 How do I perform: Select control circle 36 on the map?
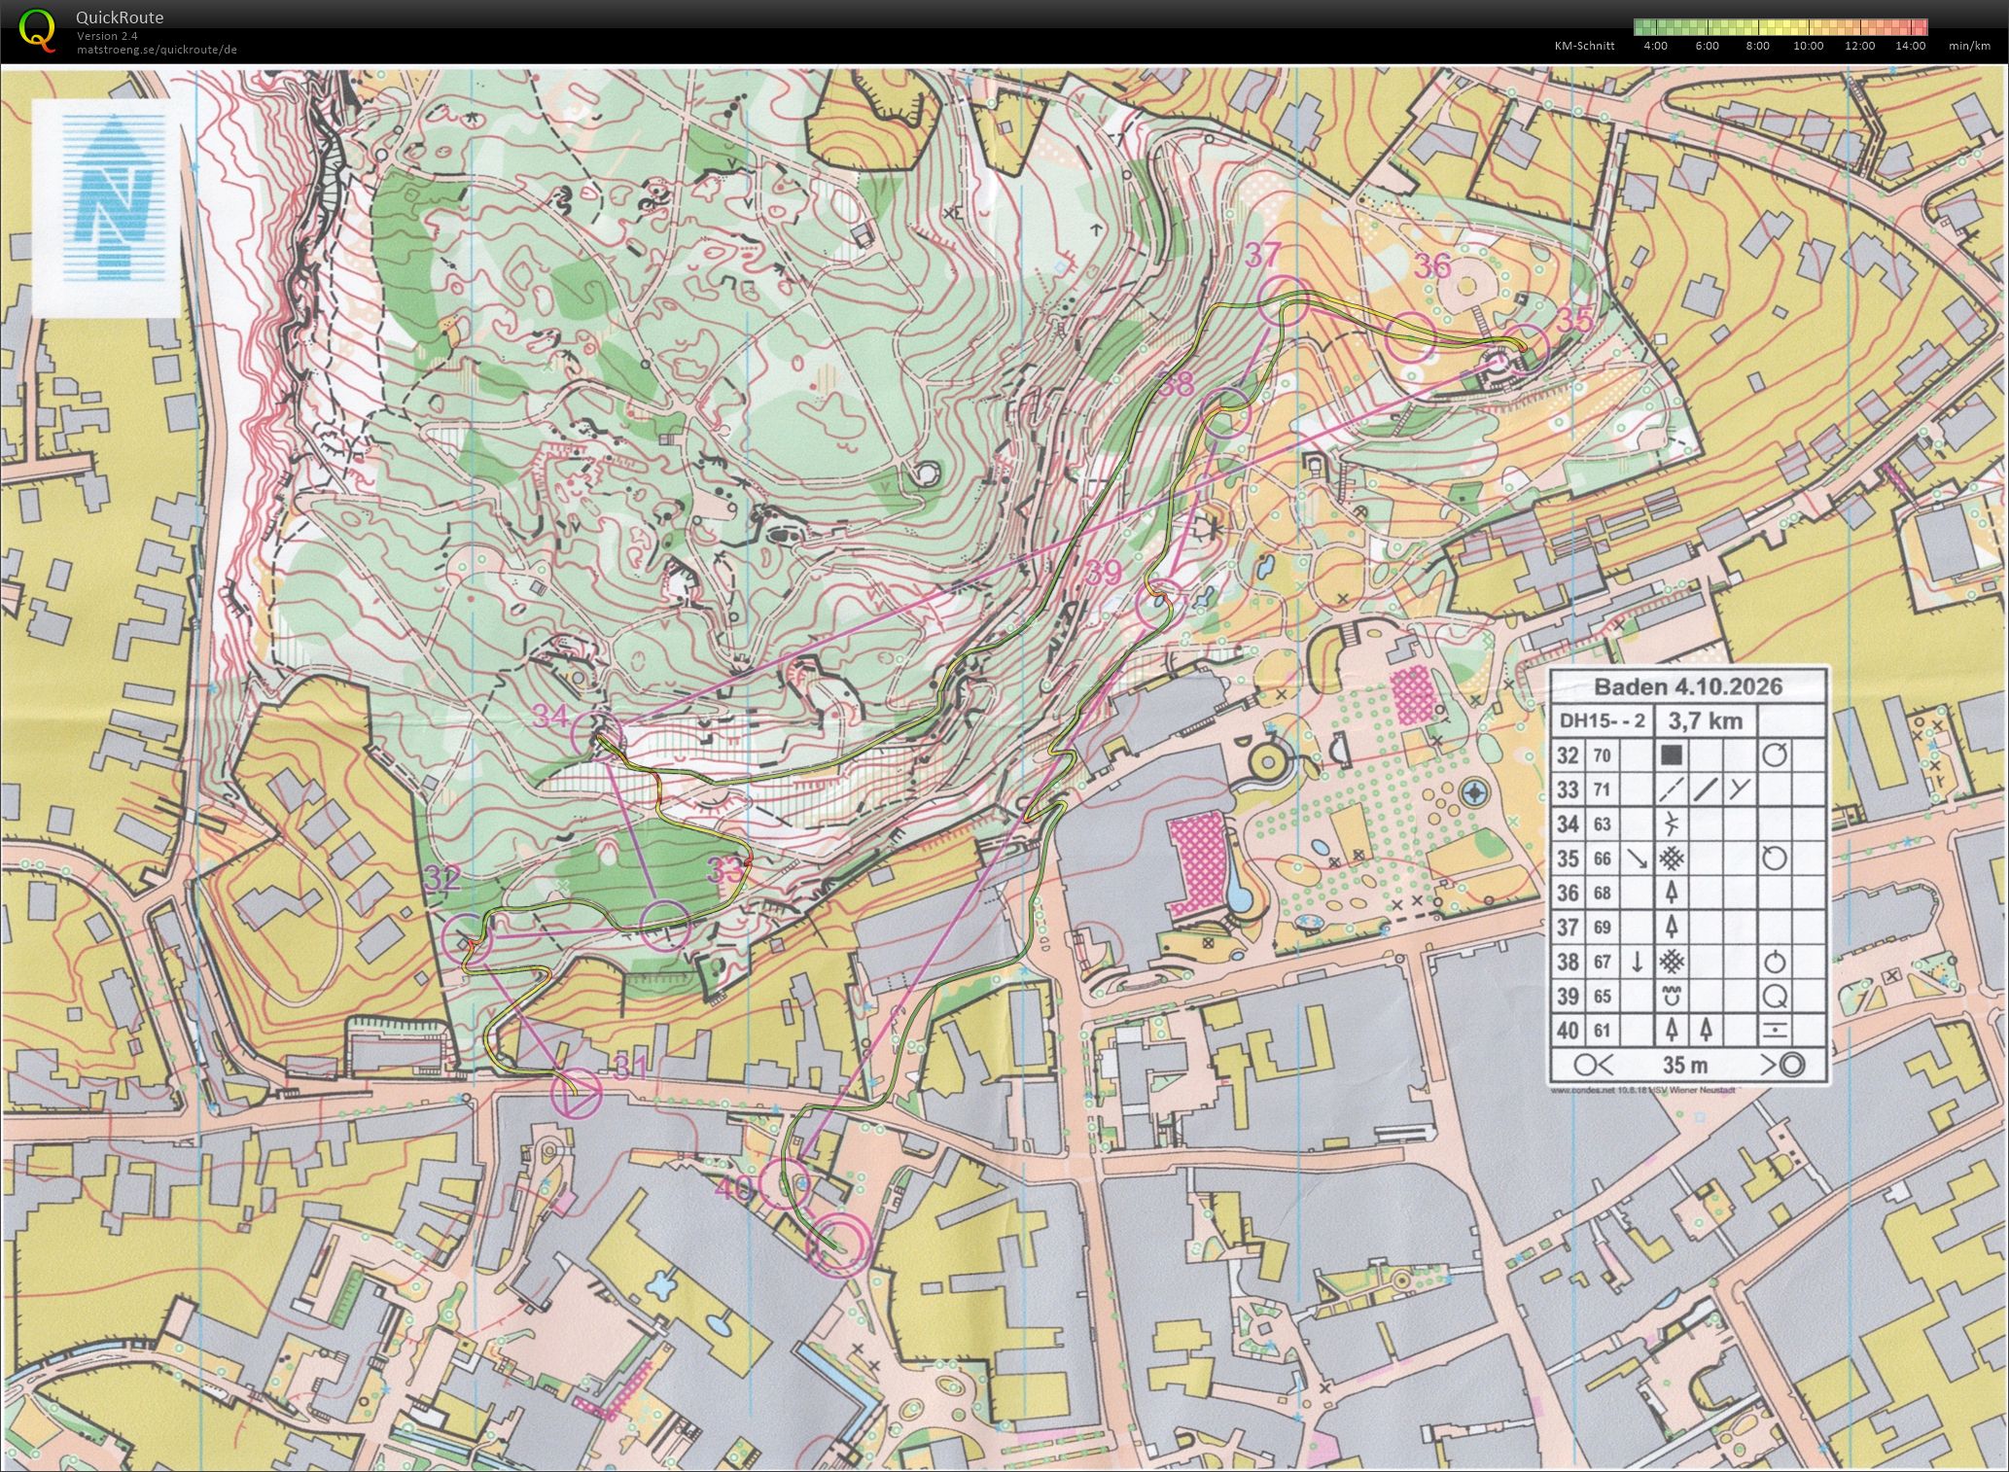click(x=1410, y=337)
